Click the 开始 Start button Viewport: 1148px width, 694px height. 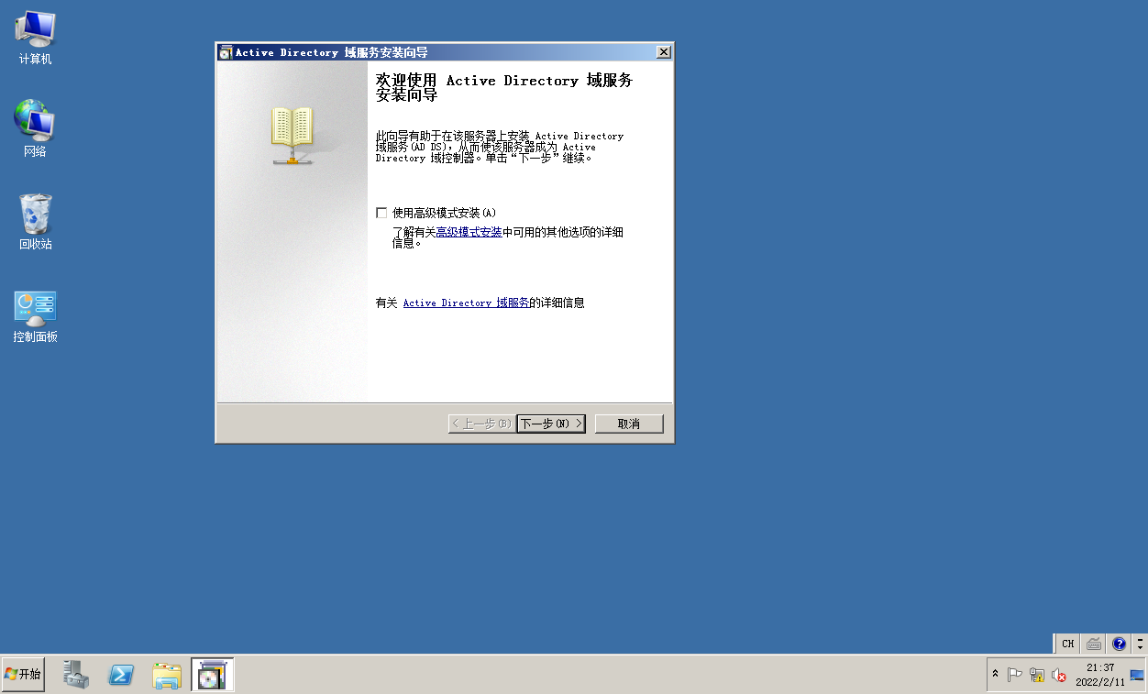pos(23,674)
